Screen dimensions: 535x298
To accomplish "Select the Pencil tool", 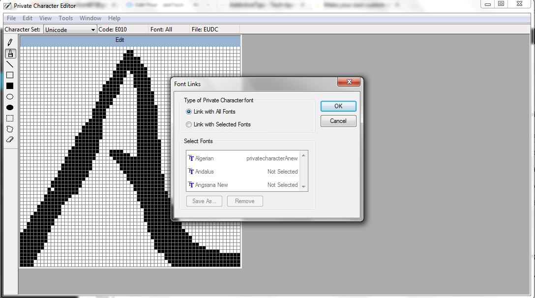I will click(10, 42).
